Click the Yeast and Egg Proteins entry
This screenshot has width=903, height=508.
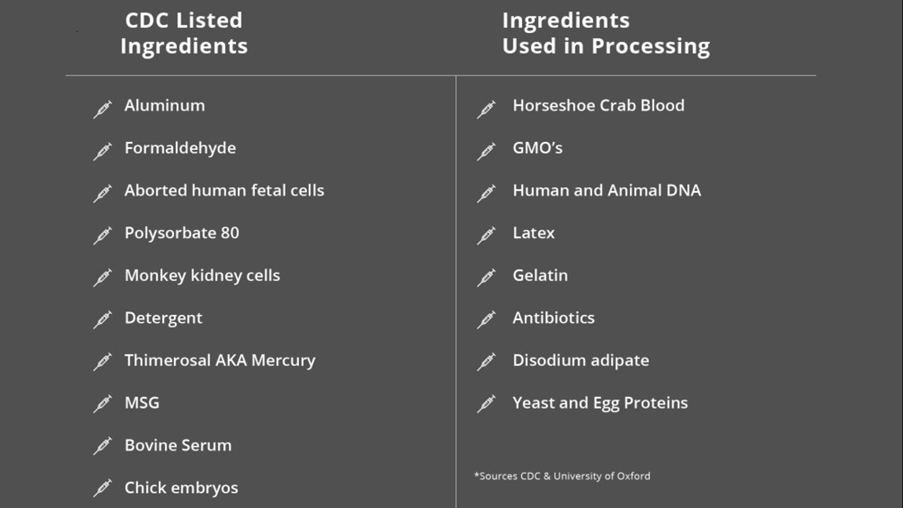[x=600, y=403]
